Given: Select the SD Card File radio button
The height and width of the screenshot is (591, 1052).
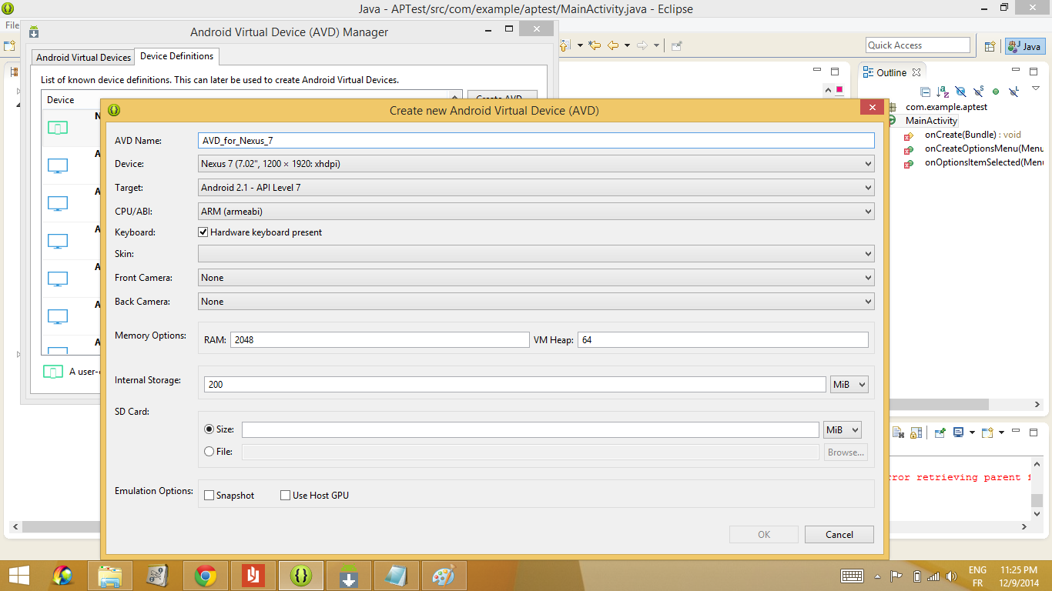Looking at the screenshot, I should (x=209, y=452).
